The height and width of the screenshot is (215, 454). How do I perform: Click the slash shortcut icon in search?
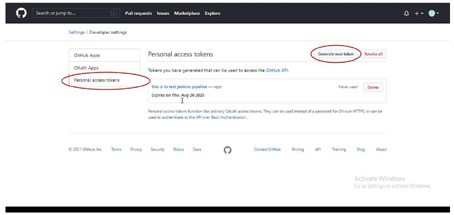114,13
